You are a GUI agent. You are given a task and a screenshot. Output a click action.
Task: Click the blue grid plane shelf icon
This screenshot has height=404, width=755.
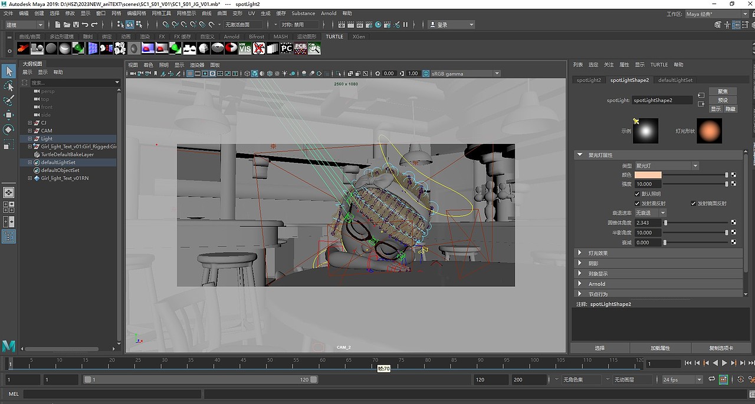pos(93,48)
